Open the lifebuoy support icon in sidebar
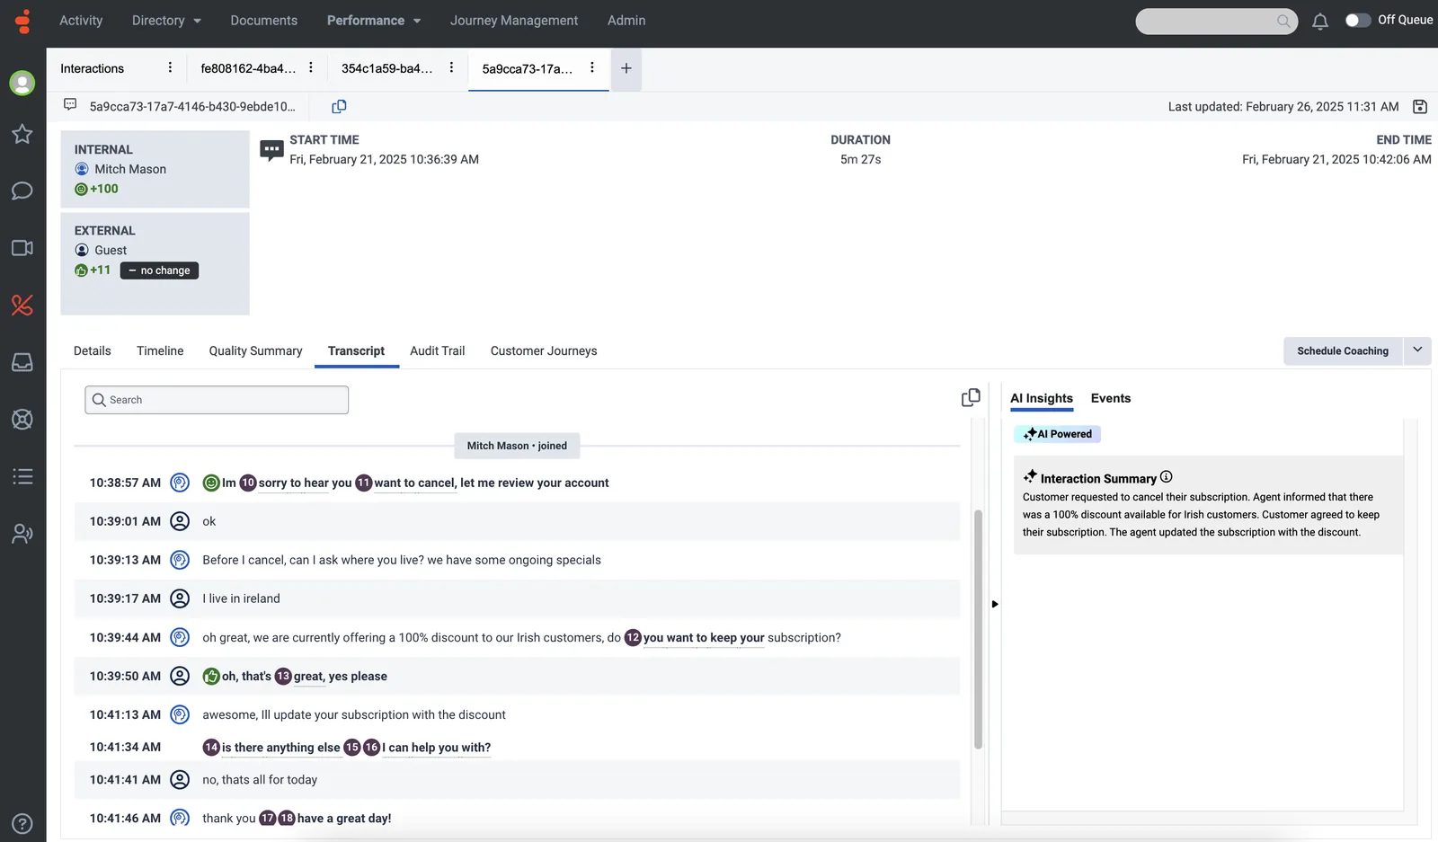The height and width of the screenshot is (842, 1438). click(22, 420)
